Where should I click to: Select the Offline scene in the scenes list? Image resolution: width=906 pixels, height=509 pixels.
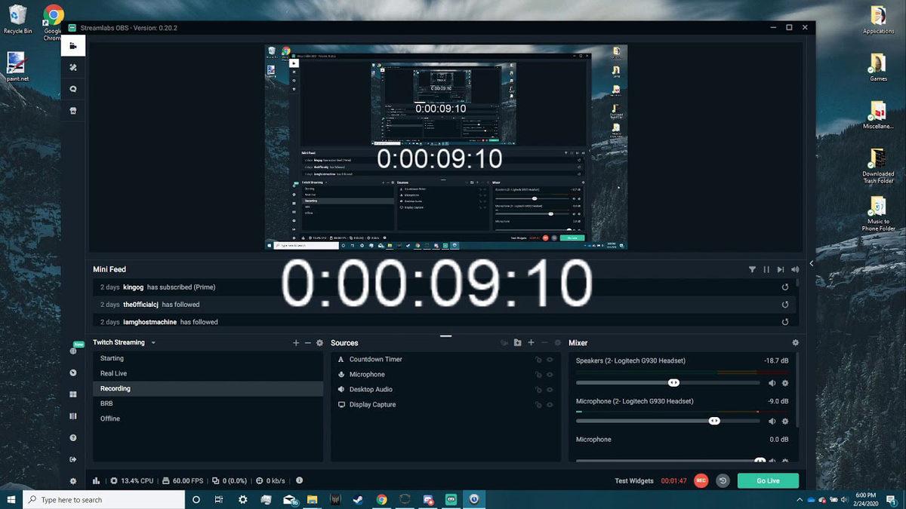110,419
